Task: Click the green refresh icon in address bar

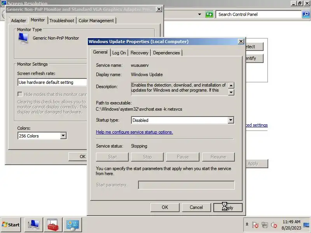Action: 209,14
